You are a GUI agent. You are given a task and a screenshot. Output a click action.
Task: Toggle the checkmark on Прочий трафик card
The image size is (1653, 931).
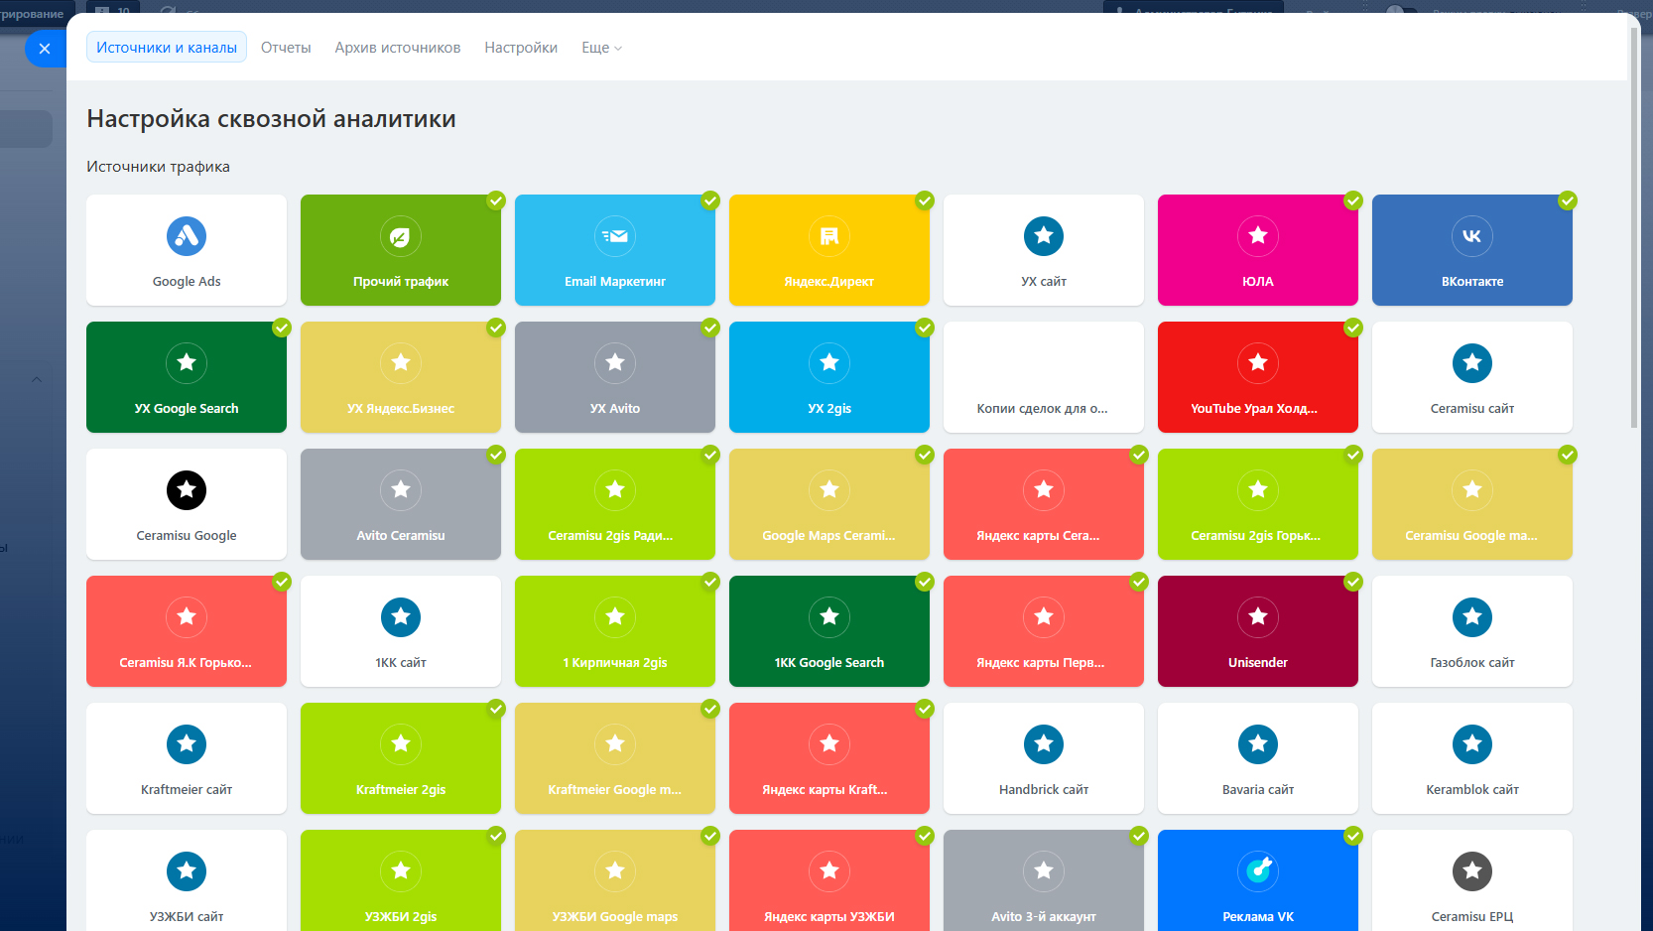496,200
